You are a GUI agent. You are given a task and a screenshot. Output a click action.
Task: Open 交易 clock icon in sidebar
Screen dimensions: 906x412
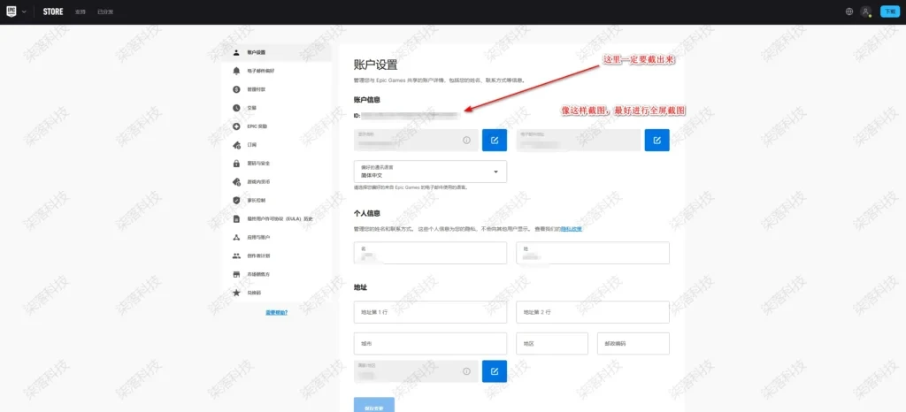[x=236, y=108]
